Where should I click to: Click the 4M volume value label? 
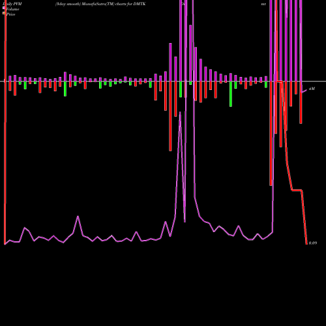[312, 89]
